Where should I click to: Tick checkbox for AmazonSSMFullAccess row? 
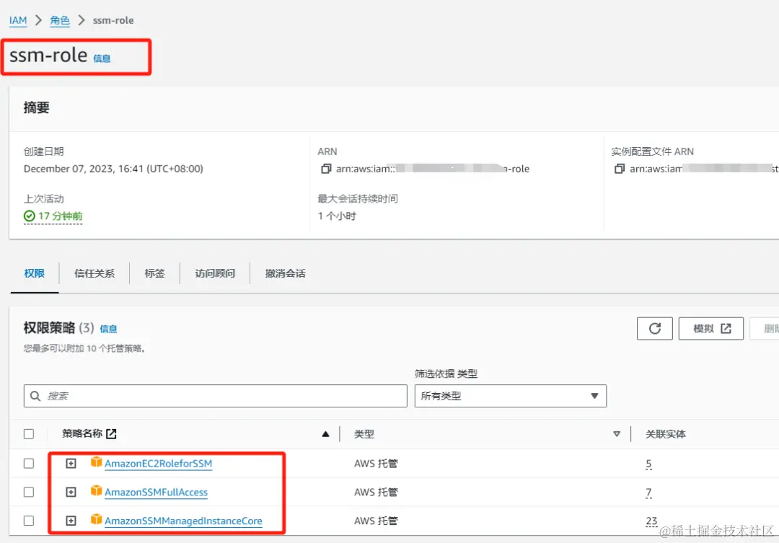click(29, 492)
